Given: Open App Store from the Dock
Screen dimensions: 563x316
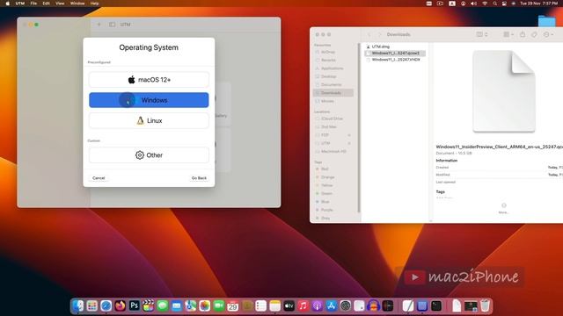Looking at the screenshot, I should (x=331, y=305).
